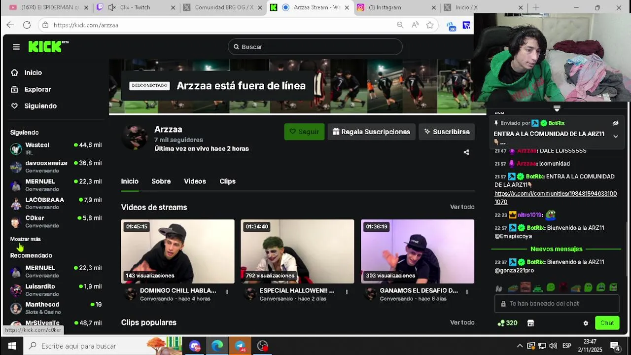The image size is (631, 355).
Task: Open Westcol channel in sidebar
Action: (x=56, y=148)
